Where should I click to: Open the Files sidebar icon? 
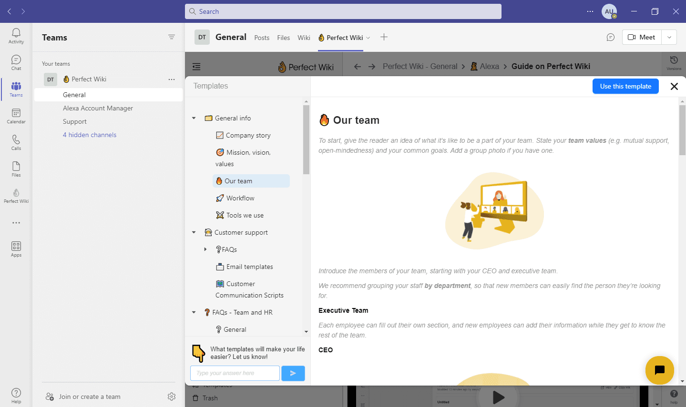point(16,169)
